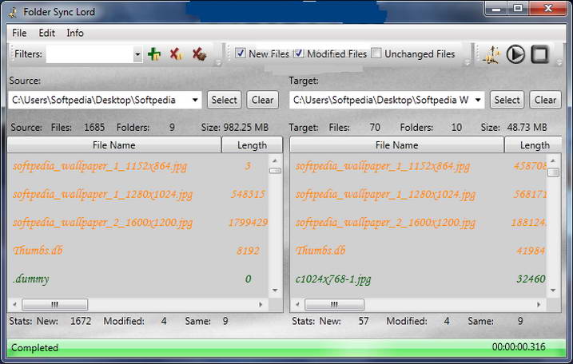Click the source size 982.25 MB value
This screenshot has width=573, height=364.
(246, 128)
